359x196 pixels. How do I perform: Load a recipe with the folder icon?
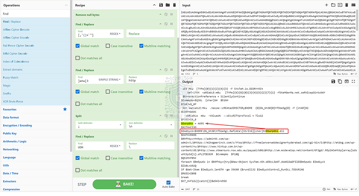tap(168, 5)
